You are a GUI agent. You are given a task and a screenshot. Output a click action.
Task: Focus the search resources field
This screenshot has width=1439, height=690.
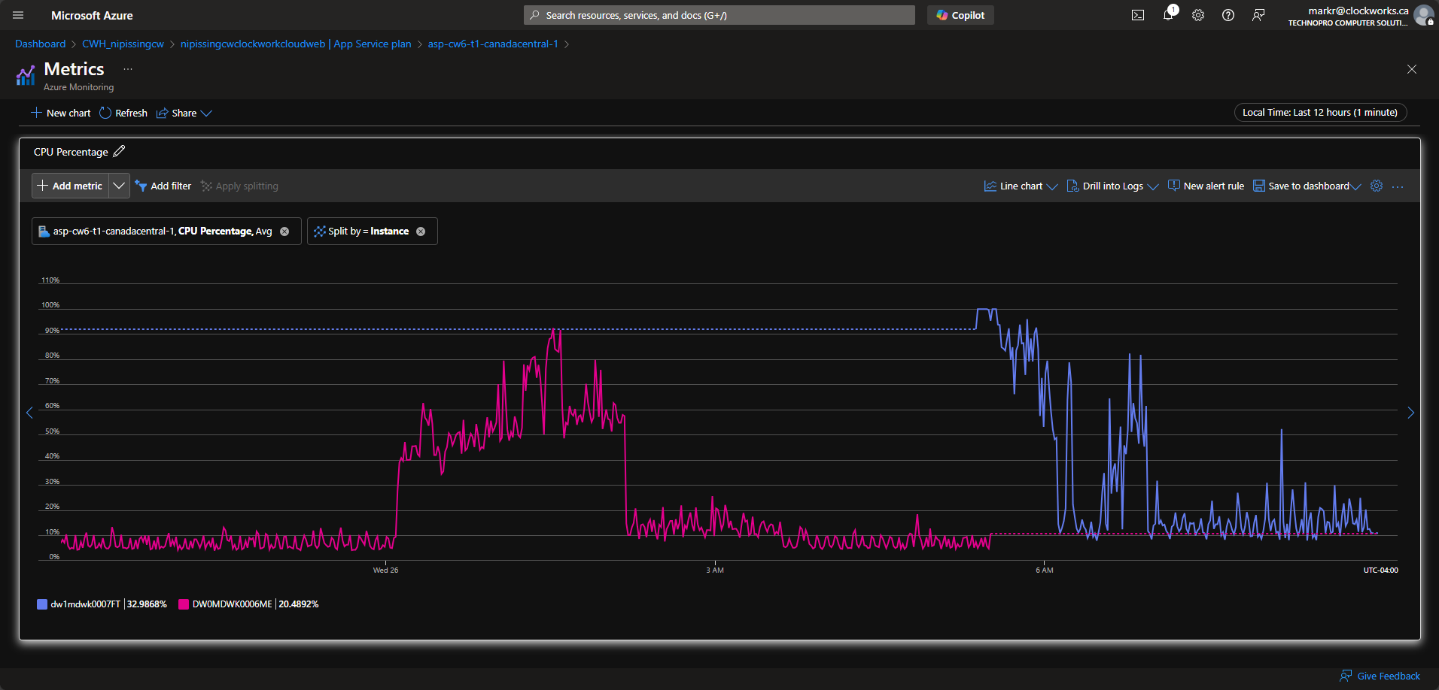(719, 15)
